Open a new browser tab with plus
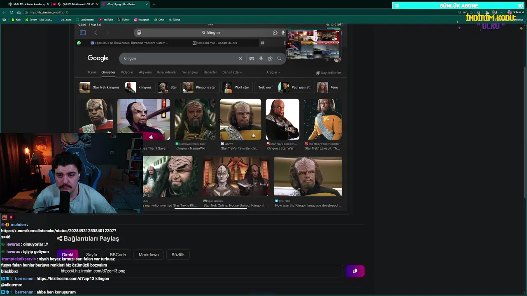 [154, 4]
